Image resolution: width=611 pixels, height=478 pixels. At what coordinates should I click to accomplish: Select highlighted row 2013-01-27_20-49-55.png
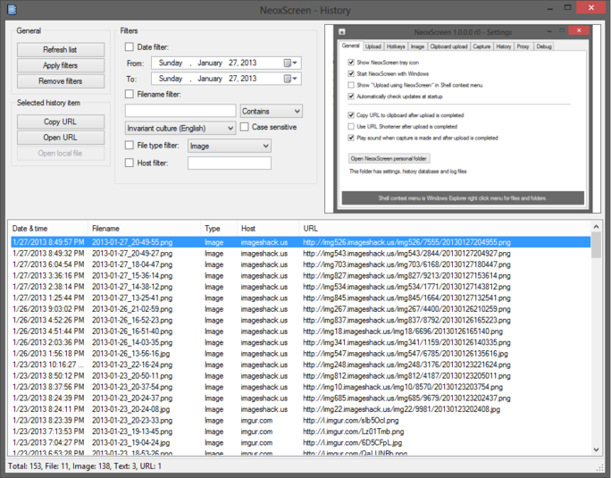[300, 242]
